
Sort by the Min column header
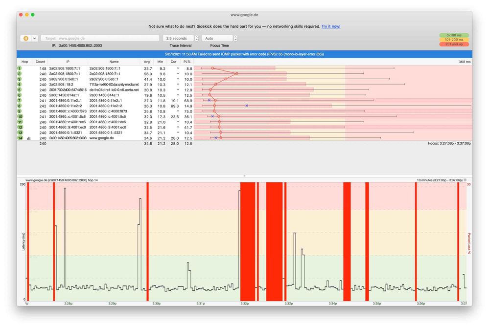tap(160, 62)
